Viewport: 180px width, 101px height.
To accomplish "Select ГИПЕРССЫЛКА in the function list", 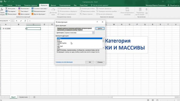I will coord(79,43).
